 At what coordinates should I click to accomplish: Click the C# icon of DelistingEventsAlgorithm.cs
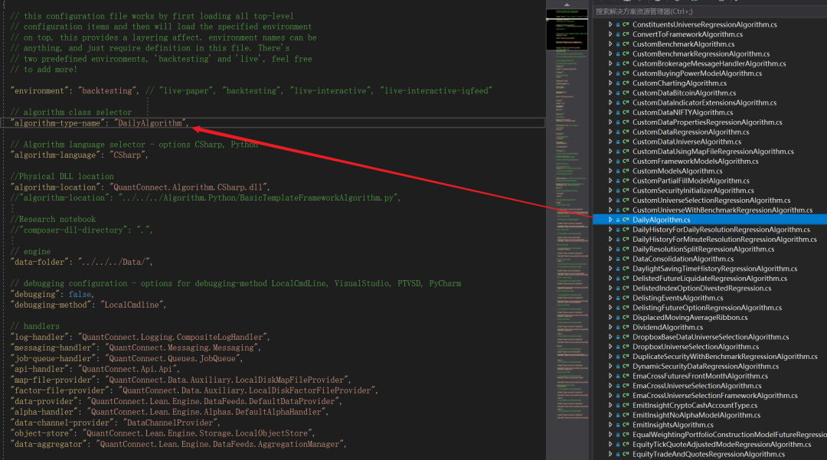pyautogui.click(x=626, y=298)
